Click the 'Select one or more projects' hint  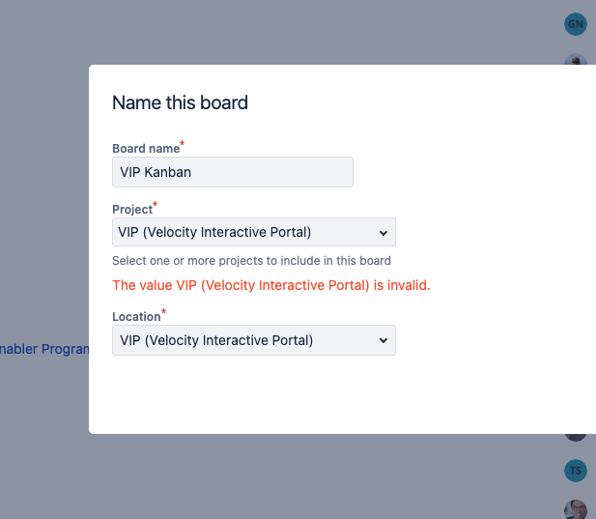tap(251, 261)
